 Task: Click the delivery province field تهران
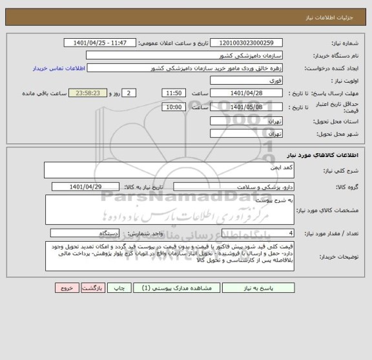pyautogui.click(x=246, y=122)
